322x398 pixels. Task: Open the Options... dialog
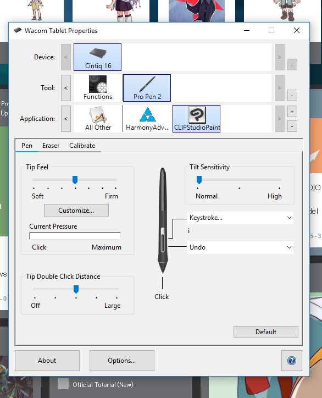click(x=122, y=361)
